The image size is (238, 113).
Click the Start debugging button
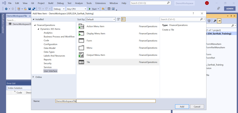click(x=93, y=9)
